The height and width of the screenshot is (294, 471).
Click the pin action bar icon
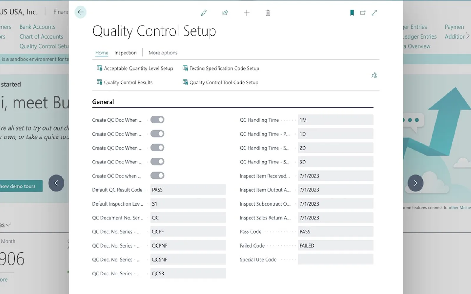[x=374, y=75]
